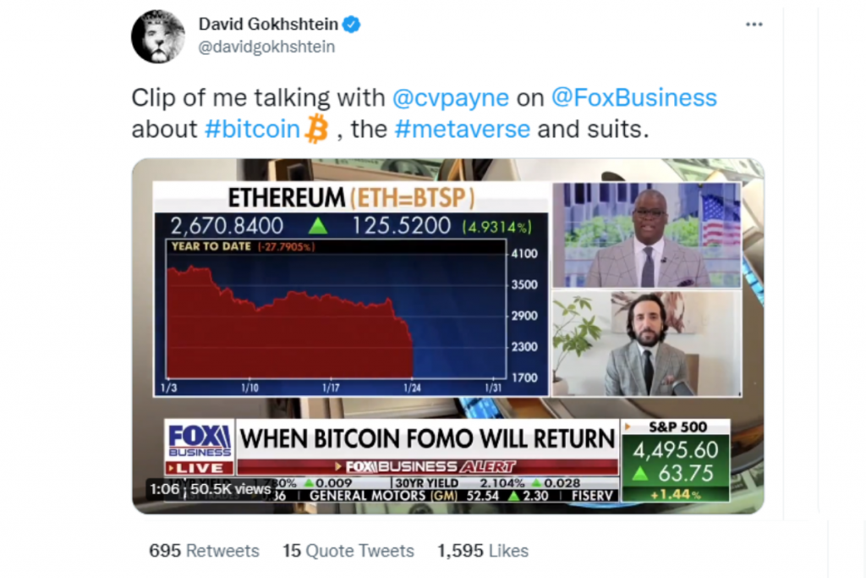Click the lion profile avatar
The image size is (866, 578).
[158, 36]
